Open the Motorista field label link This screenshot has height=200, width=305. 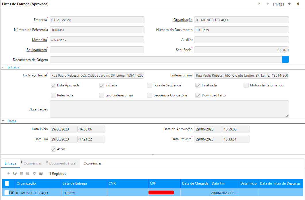coord(39,40)
